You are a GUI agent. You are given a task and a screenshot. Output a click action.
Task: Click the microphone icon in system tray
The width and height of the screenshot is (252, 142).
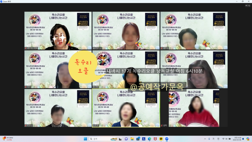209,139
